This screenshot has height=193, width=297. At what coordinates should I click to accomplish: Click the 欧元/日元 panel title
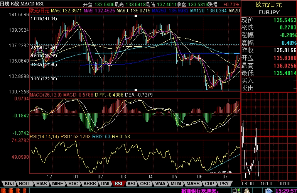click(x=269, y=5)
